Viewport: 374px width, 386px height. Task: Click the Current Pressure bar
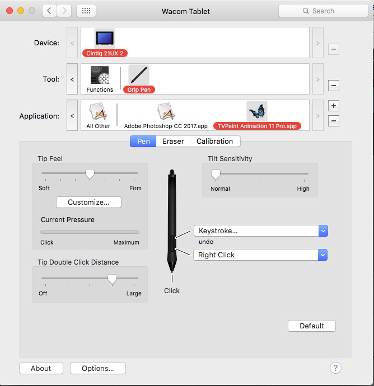[90, 232]
